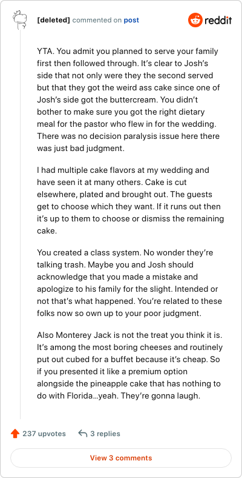Image resolution: width=242 pixels, height=478 pixels.
Task: Follow the blue "post" link
Action: [131, 21]
